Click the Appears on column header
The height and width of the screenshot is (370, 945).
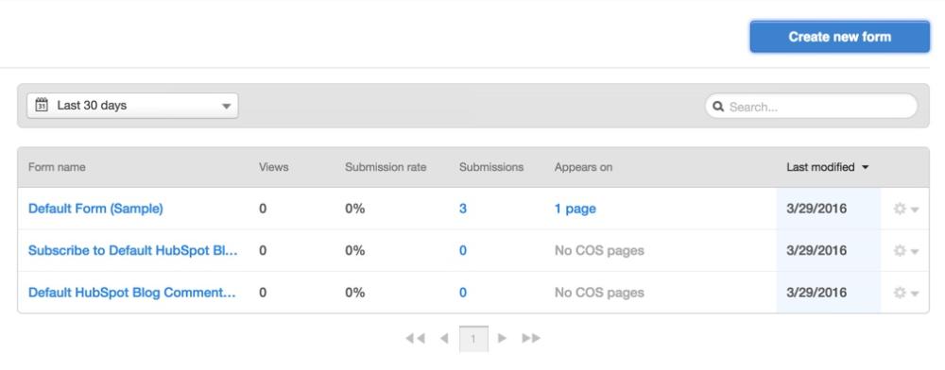click(x=583, y=167)
